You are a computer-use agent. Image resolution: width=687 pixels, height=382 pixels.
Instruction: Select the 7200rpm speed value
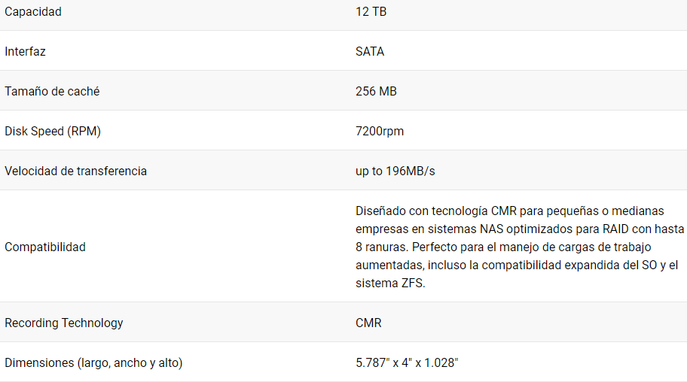point(380,132)
